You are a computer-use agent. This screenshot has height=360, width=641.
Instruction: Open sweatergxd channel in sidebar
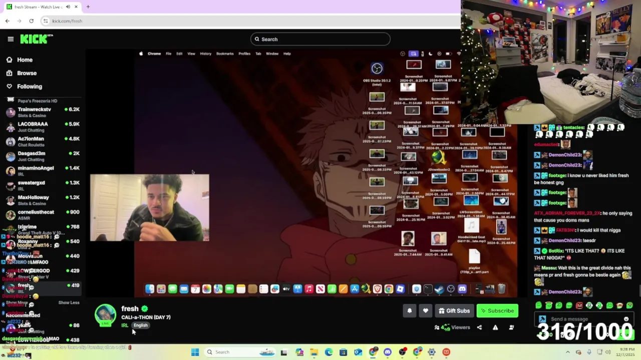(43, 185)
